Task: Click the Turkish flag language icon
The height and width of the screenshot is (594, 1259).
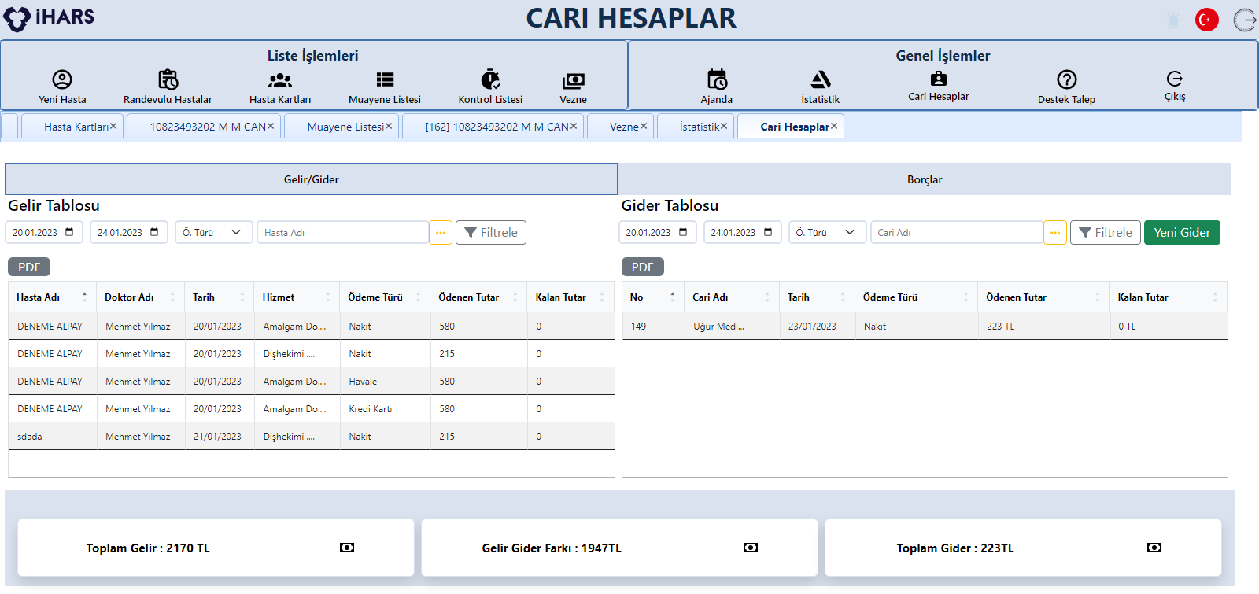Action: click(x=1206, y=20)
